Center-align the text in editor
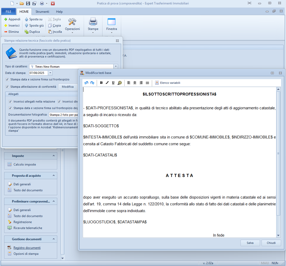This screenshot has height=266, width=286. (x=135, y=83)
